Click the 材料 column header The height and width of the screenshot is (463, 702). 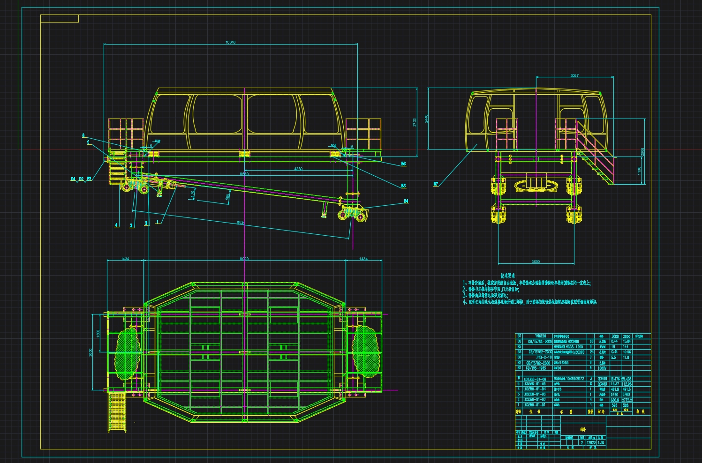(x=601, y=411)
